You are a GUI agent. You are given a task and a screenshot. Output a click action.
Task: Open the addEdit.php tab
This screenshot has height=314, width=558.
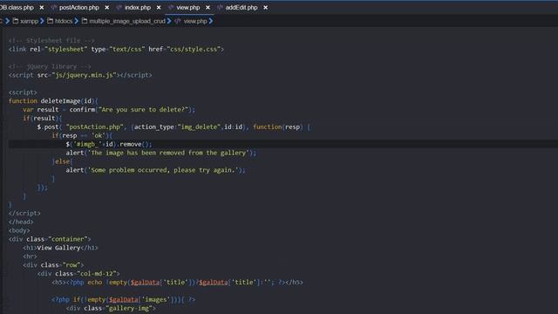(x=242, y=8)
